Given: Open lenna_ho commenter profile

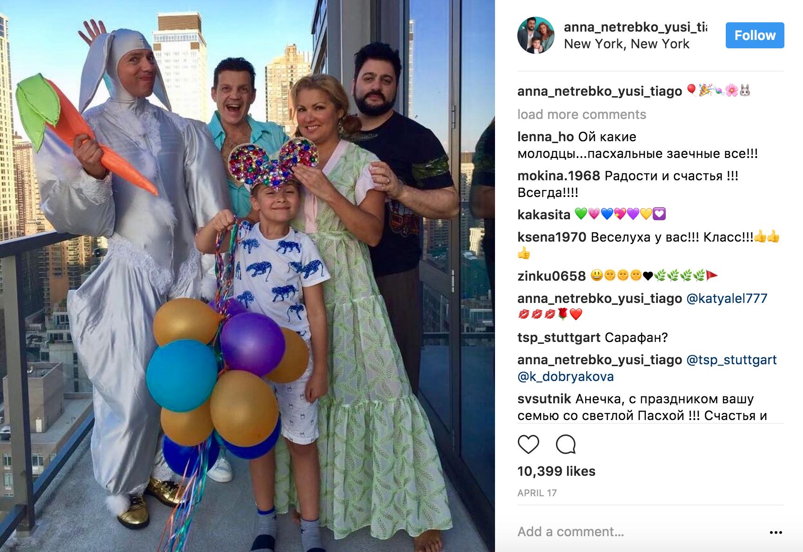Looking at the screenshot, I should (x=545, y=137).
